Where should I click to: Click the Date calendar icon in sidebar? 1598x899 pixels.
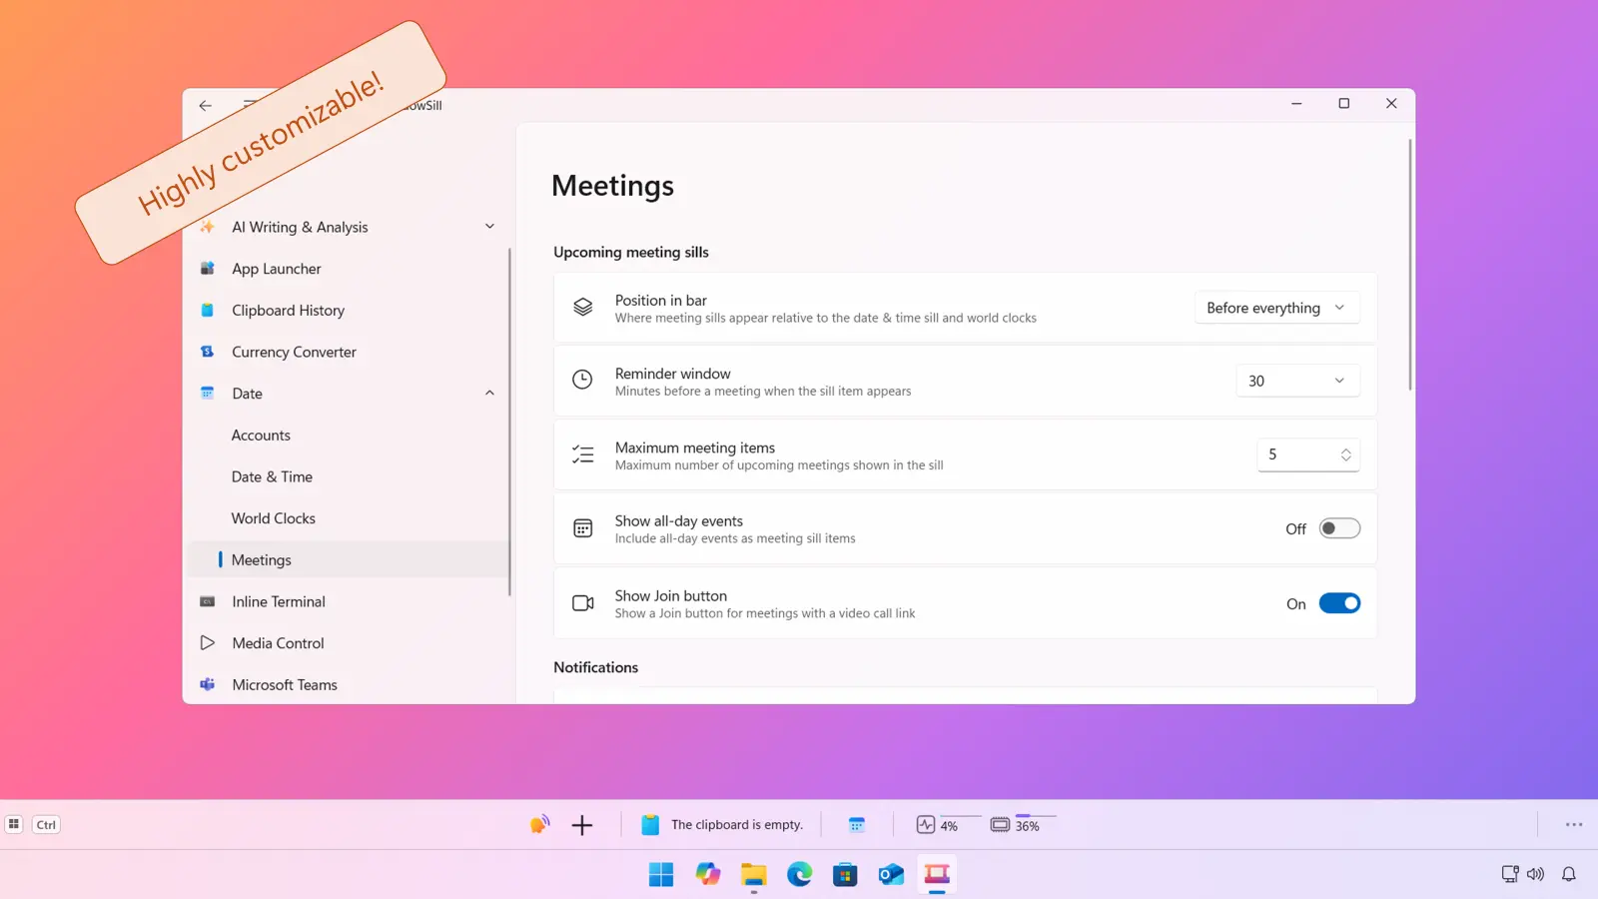pos(208,394)
